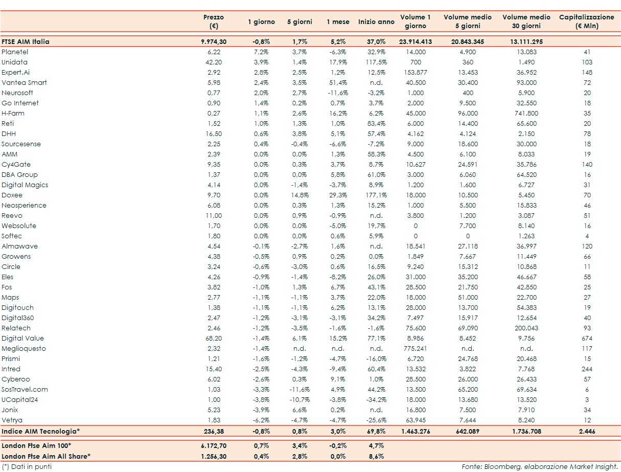Click the 'Capitalizzazione (€ Mln)' header
621x472 pixels.
tap(587, 21)
